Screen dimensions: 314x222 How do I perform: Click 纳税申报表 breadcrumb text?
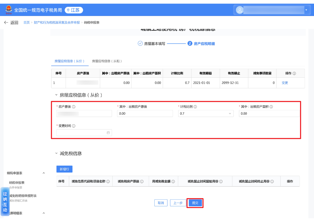point(92,22)
